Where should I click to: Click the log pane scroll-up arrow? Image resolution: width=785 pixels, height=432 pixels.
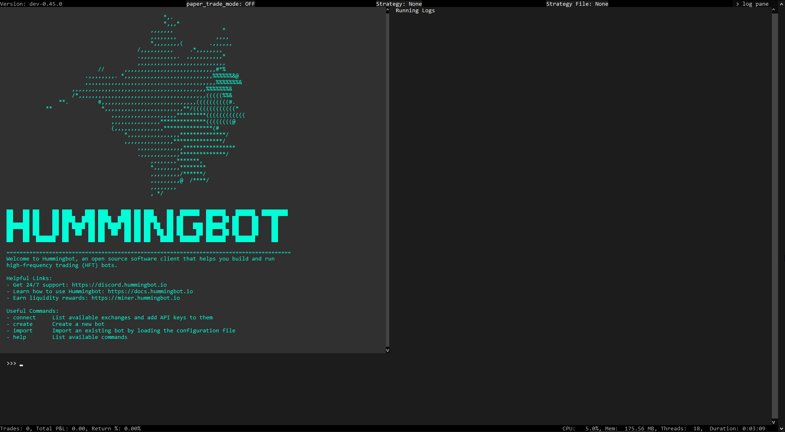774,10
